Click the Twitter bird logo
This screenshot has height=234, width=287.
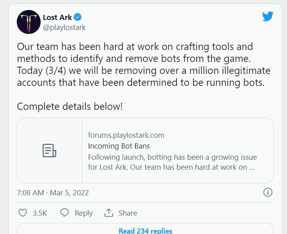point(267,16)
